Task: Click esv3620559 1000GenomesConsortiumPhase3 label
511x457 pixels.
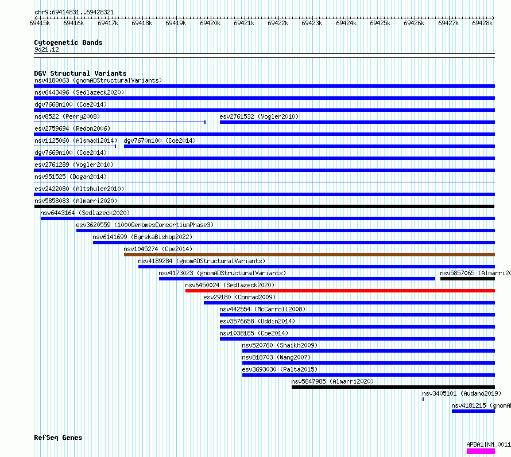Action: pyautogui.click(x=145, y=225)
